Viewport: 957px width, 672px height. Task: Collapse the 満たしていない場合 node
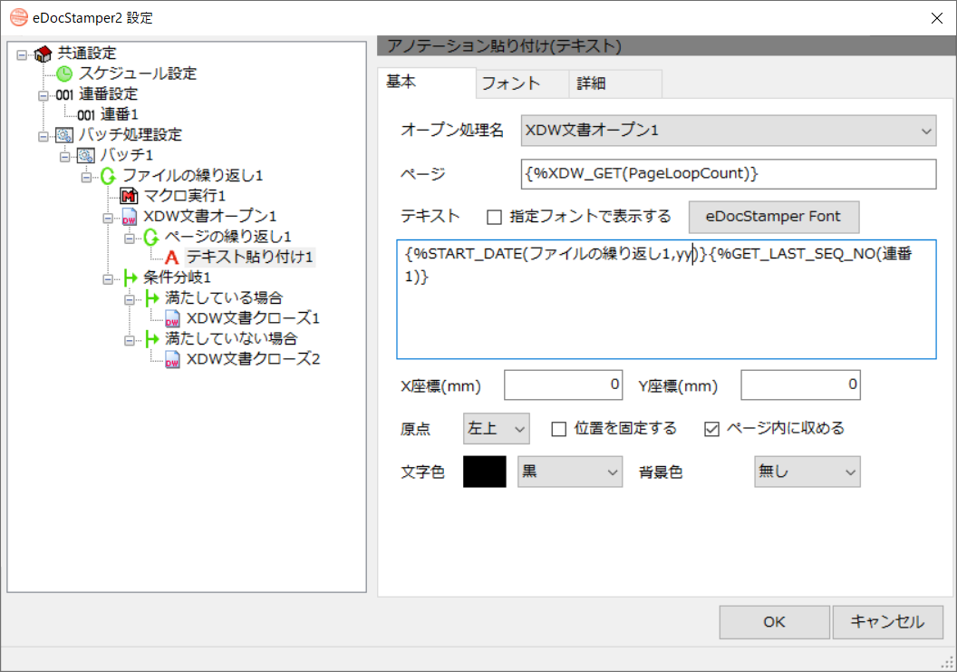coord(130,340)
